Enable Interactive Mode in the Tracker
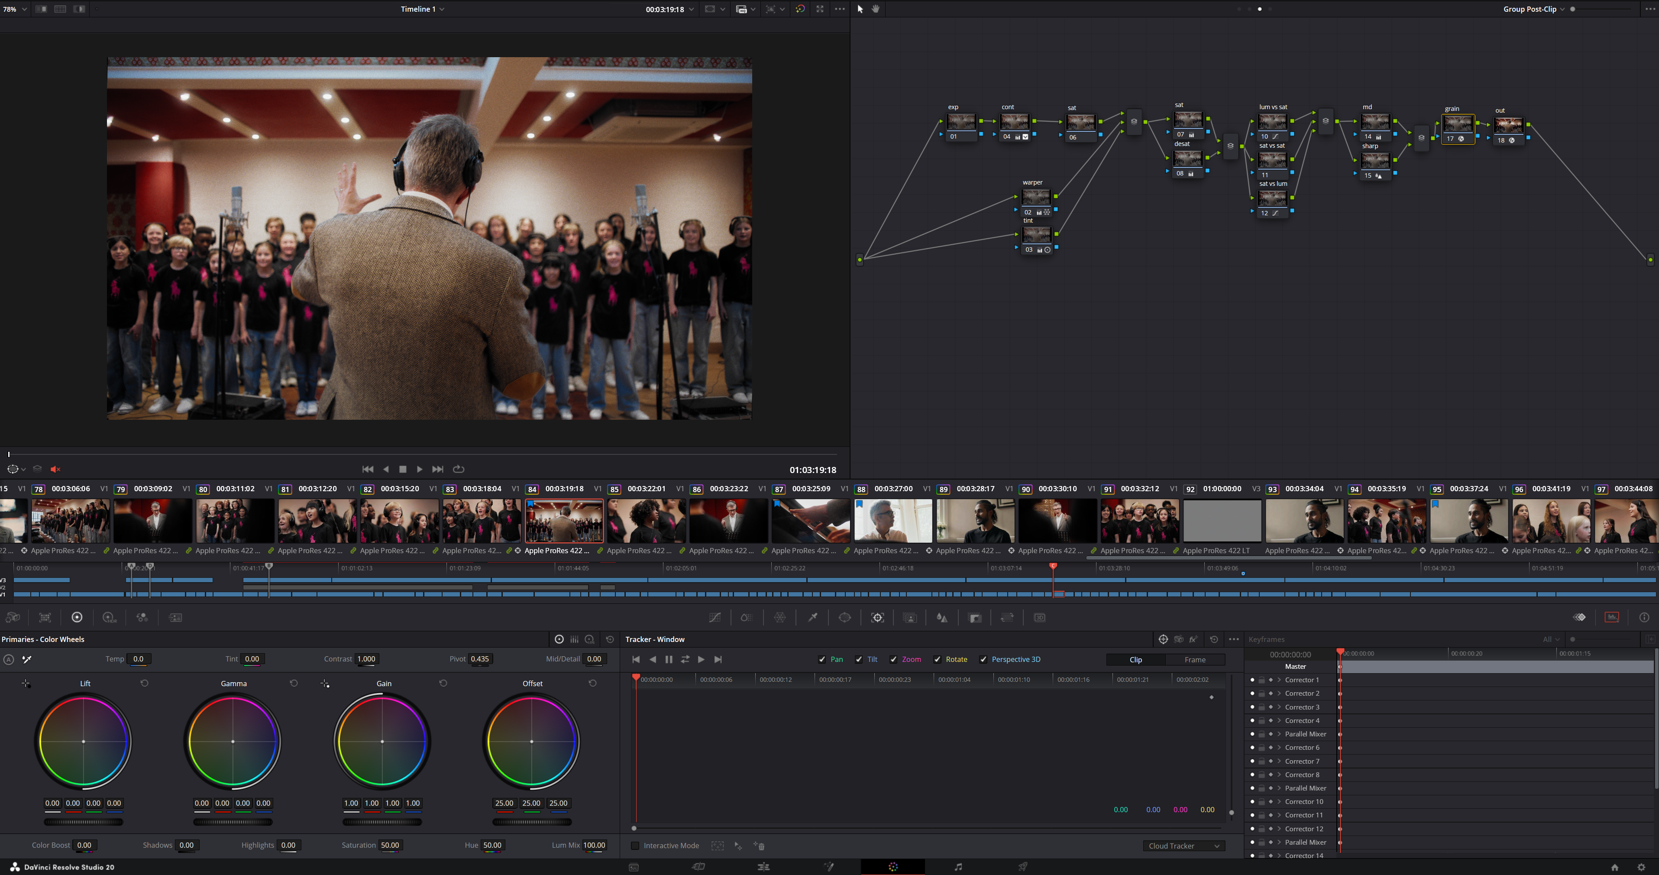Image resolution: width=1659 pixels, height=875 pixels. pyautogui.click(x=636, y=846)
